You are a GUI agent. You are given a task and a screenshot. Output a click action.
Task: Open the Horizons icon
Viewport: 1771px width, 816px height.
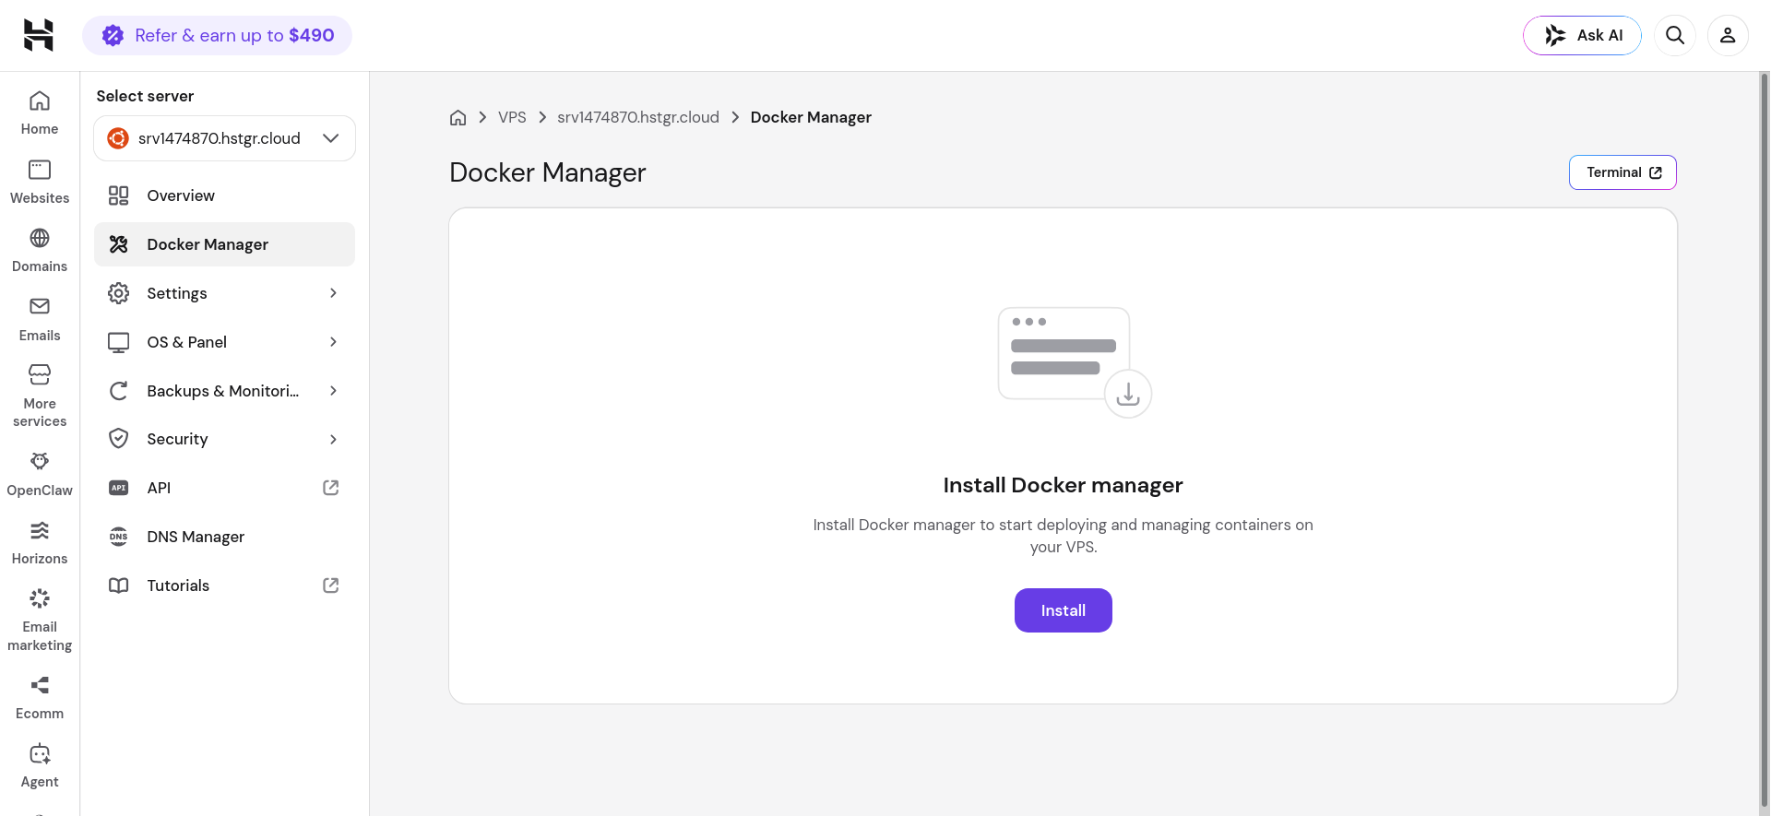tap(40, 530)
